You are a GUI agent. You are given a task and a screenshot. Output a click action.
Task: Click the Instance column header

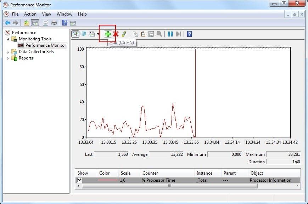[204, 173]
